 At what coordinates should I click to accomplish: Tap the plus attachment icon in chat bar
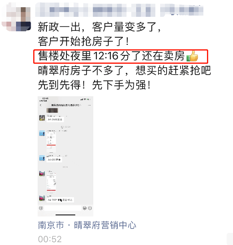pyautogui.click(x=90, y=208)
